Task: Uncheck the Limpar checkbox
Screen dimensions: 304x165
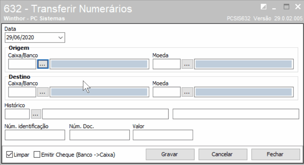Action: click(10, 154)
